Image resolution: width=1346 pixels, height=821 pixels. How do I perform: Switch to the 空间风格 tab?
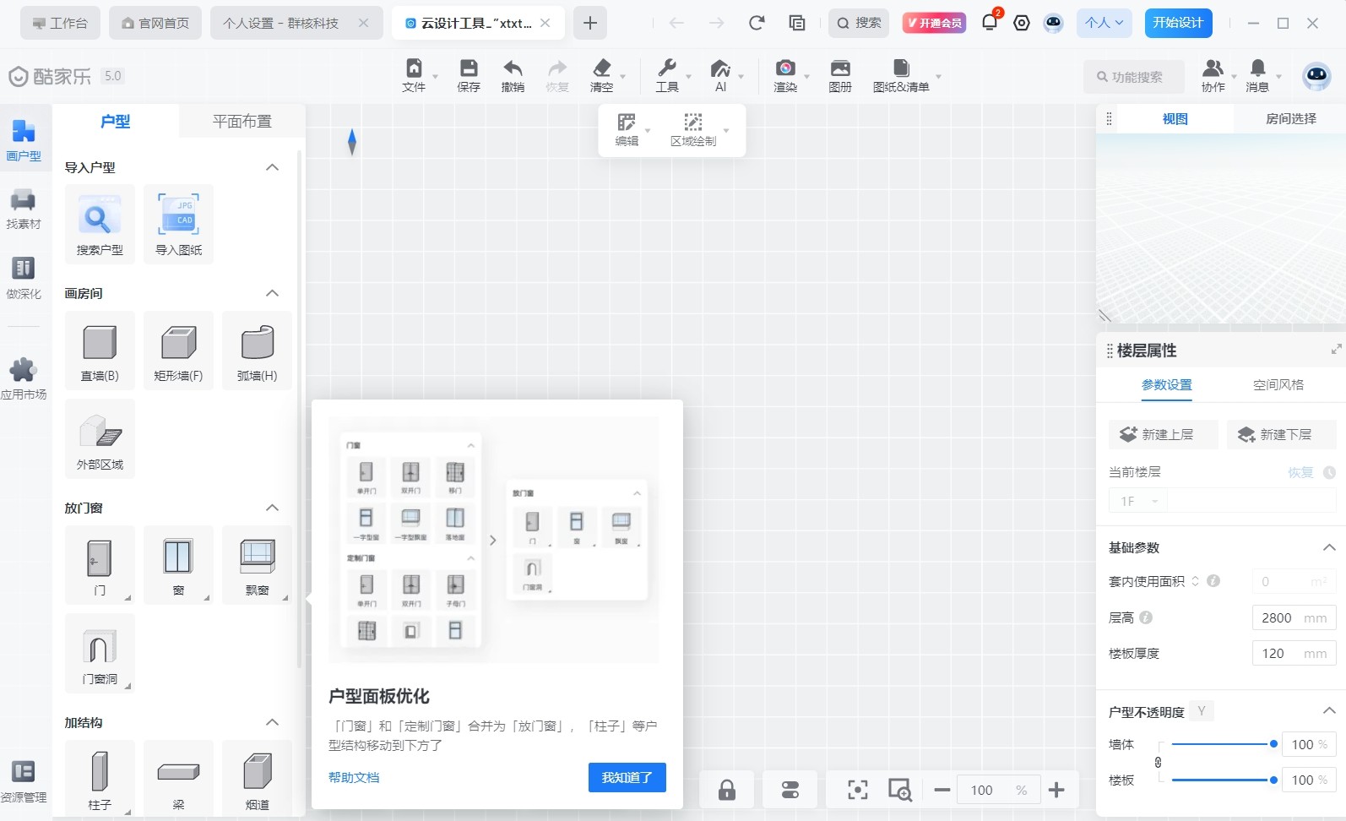(x=1278, y=384)
